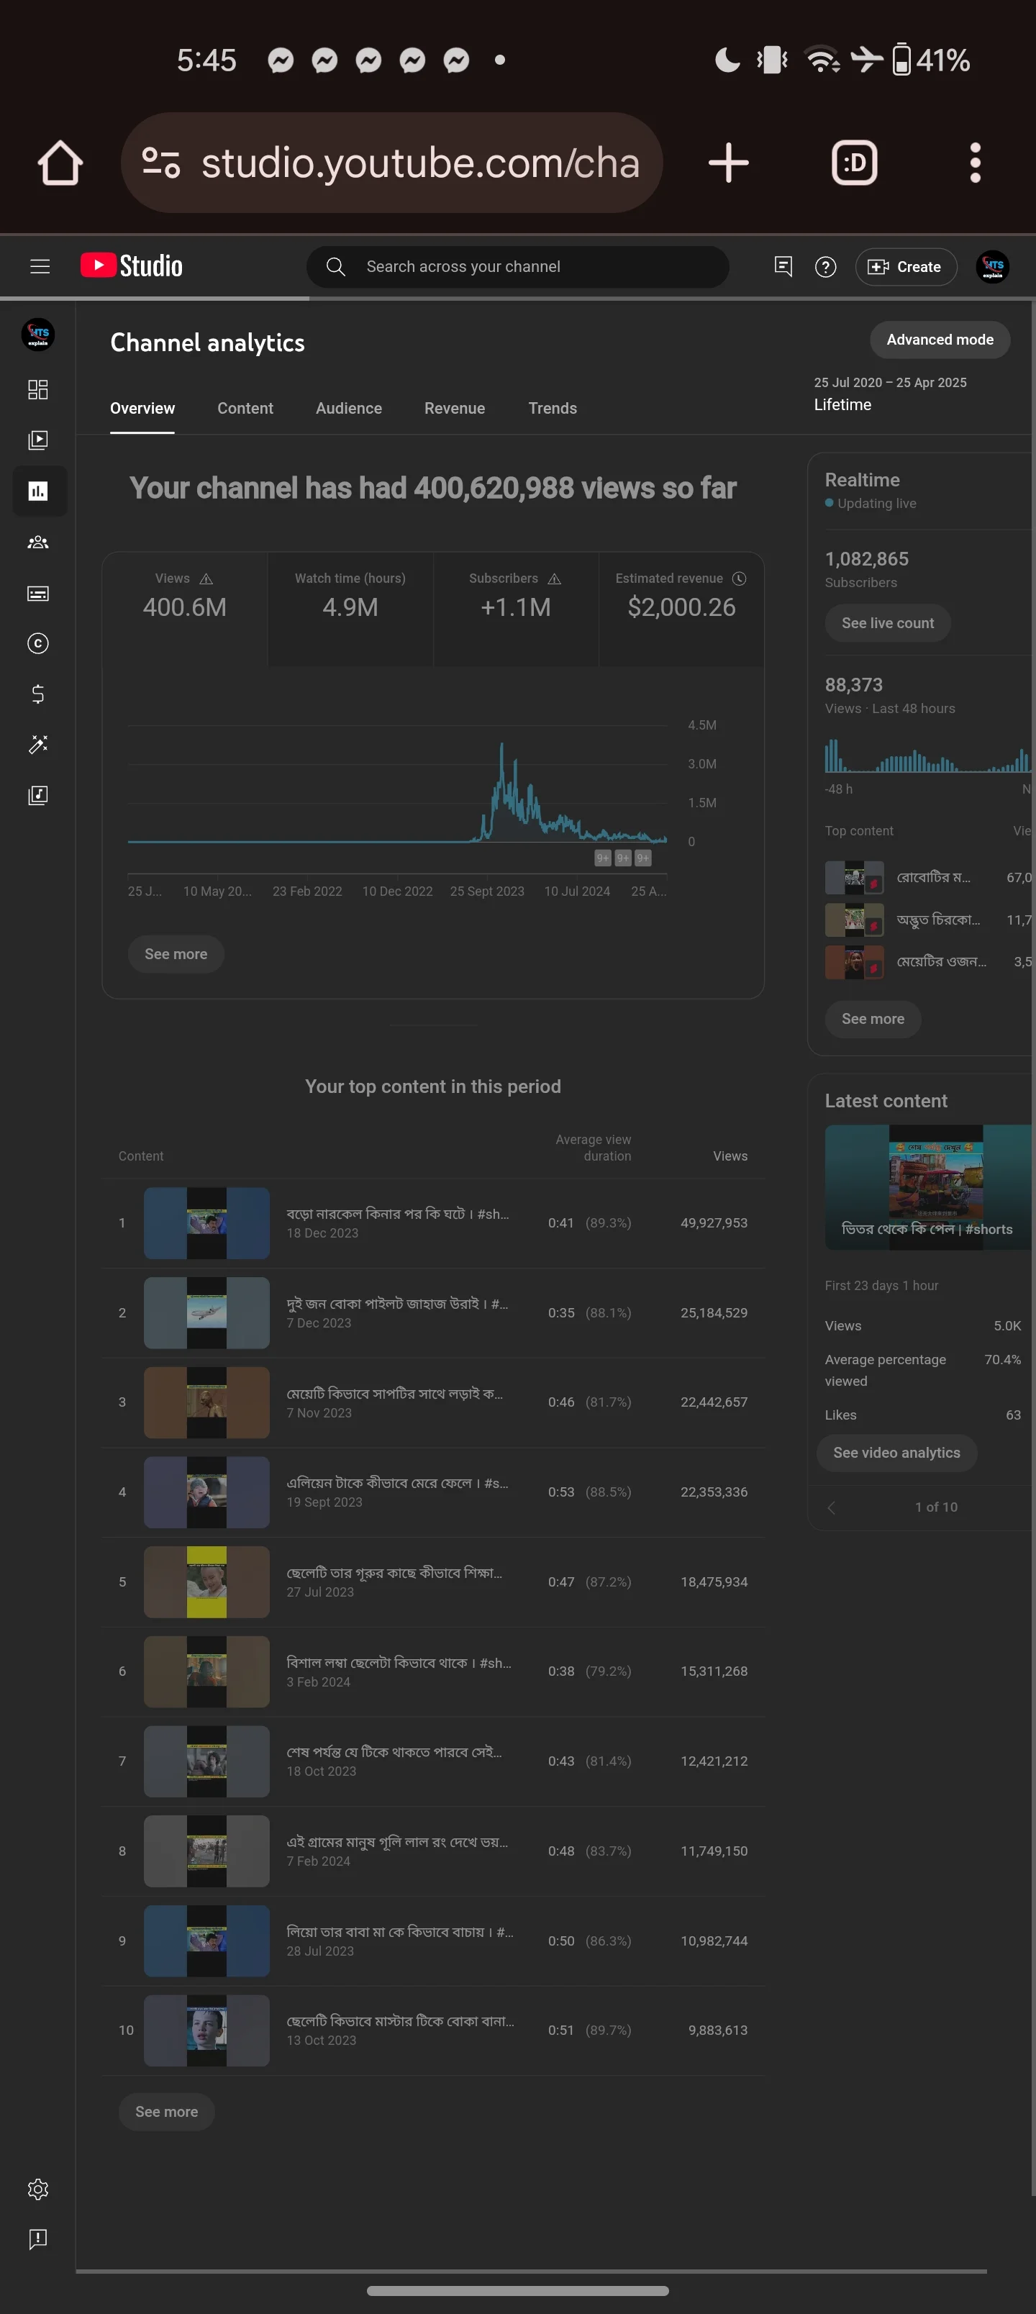Click first 9+ marker on chart timeline
1036x2314 pixels.
click(x=603, y=858)
